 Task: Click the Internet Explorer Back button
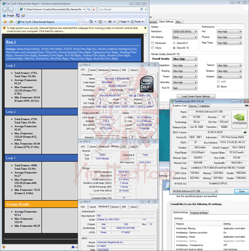point(5,10)
